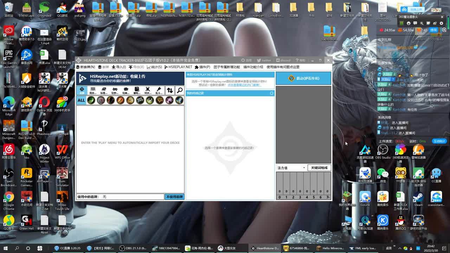Select the WPS Office desktop icon
The width and height of the screenshot is (450, 253).
point(62,152)
